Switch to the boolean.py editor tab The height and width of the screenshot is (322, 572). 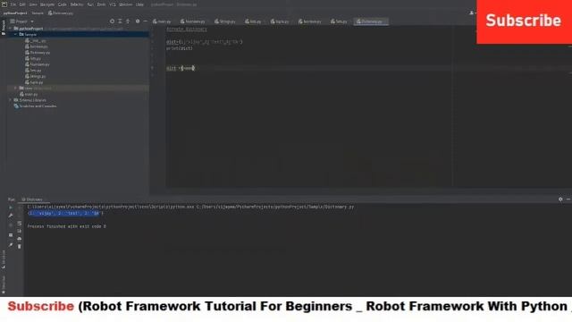[310, 21]
